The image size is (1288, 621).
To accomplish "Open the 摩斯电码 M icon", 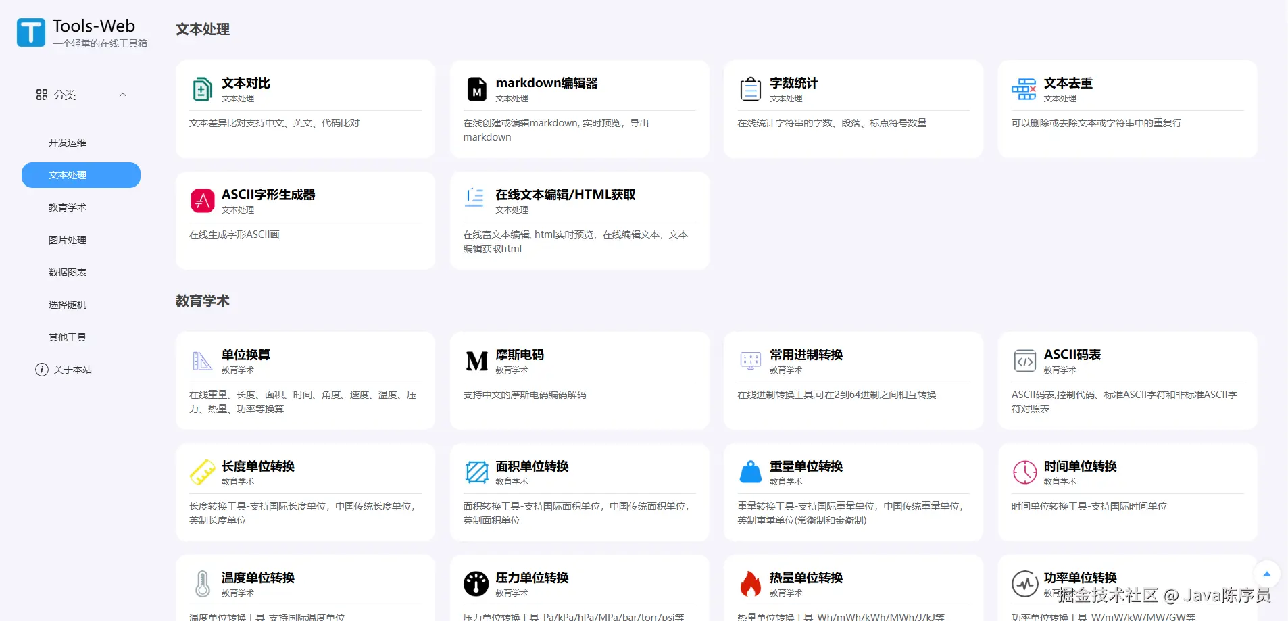I will pyautogui.click(x=476, y=361).
